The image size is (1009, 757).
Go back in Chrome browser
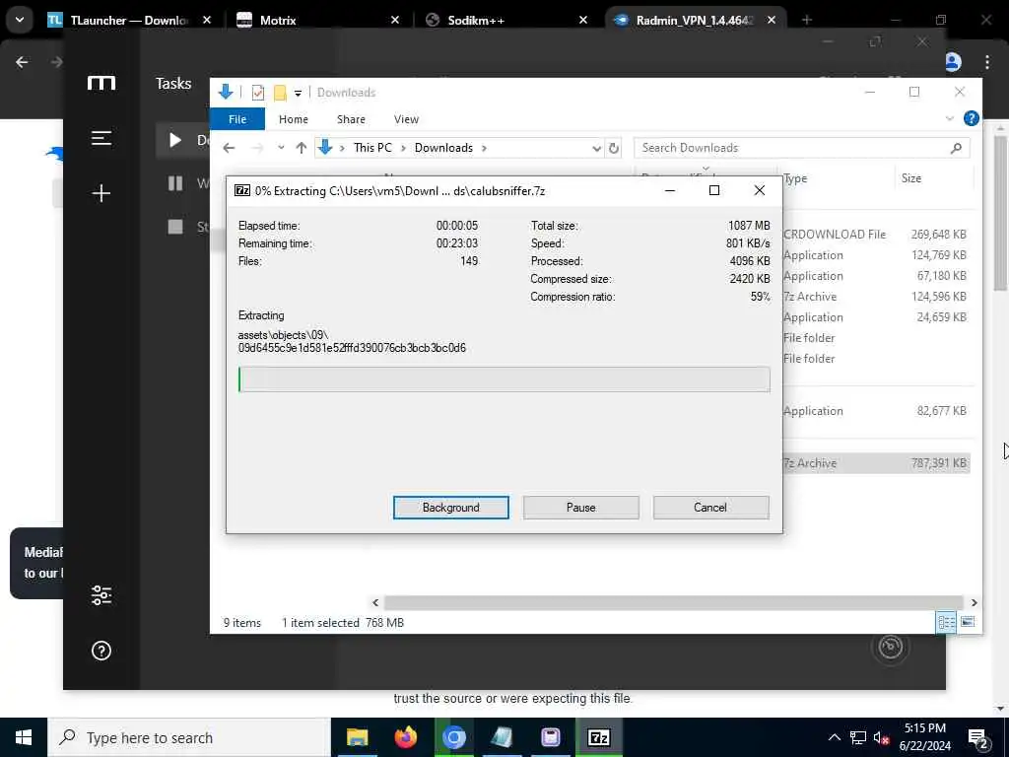(x=22, y=62)
